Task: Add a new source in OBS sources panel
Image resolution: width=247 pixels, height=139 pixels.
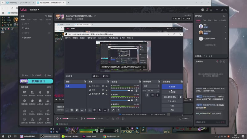Action: point(90,110)
